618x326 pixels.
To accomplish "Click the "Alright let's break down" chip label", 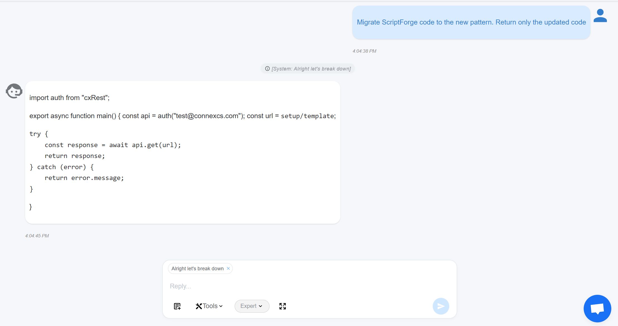I will [x=198, y=269].
